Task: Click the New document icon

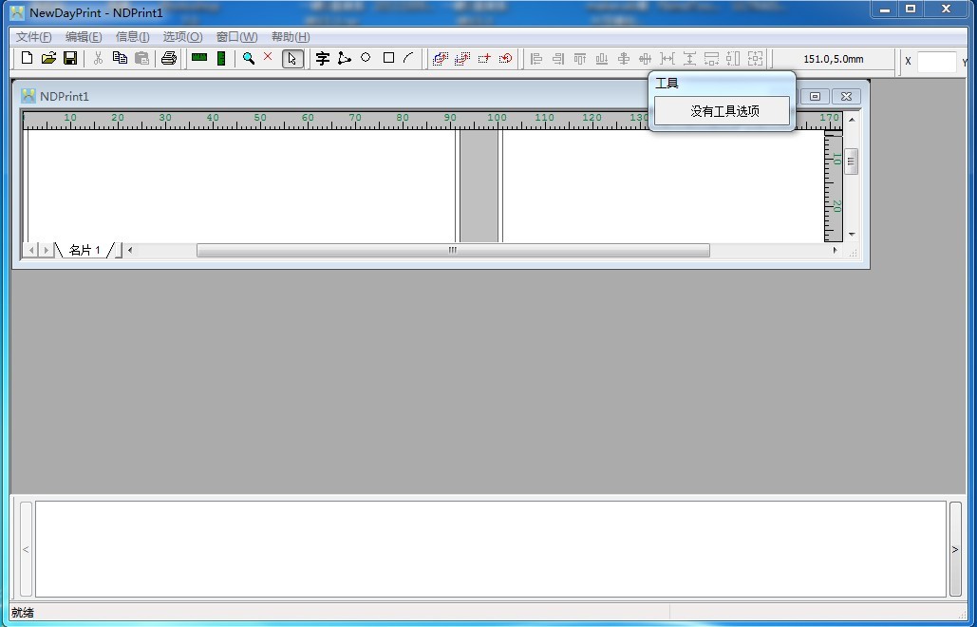Action: point(27,58)
